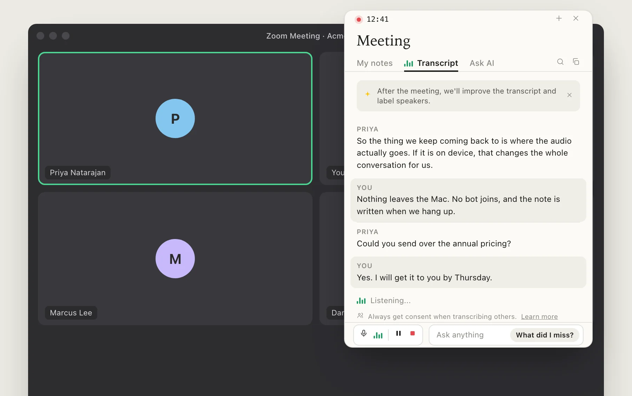This screenshot has height=396, width=632.
Task: Pause the transcription
Action: pos(399,333)
